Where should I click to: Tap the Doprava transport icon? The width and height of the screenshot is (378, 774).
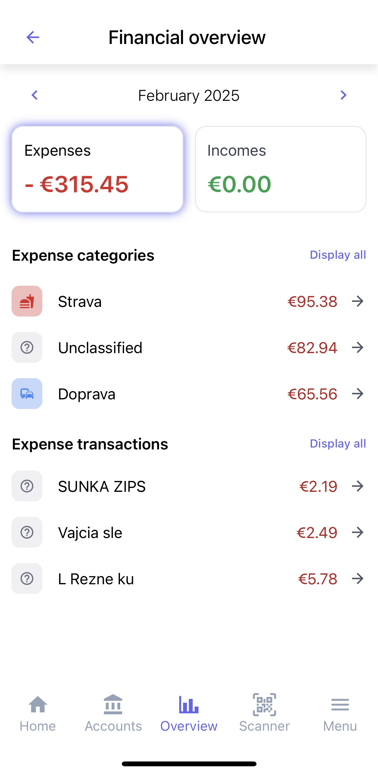[x=27, y=394]
